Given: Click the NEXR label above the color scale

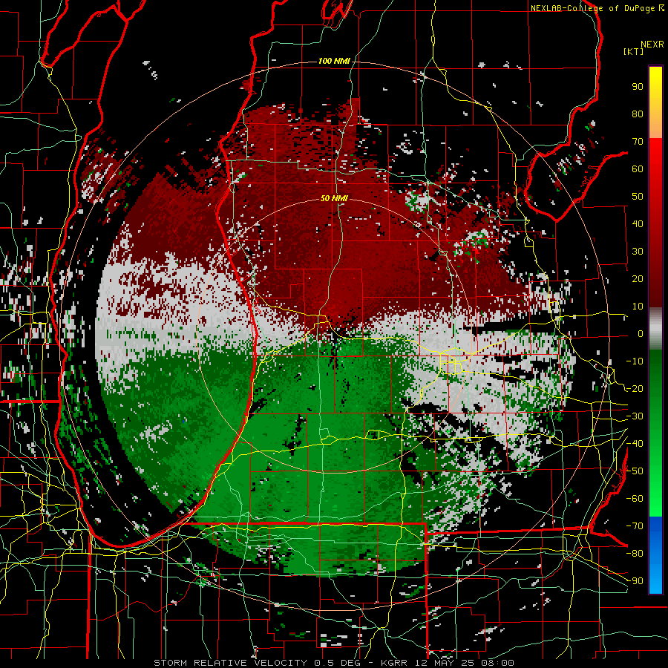Looking at the screenshot, I should [x=652, y=45].
